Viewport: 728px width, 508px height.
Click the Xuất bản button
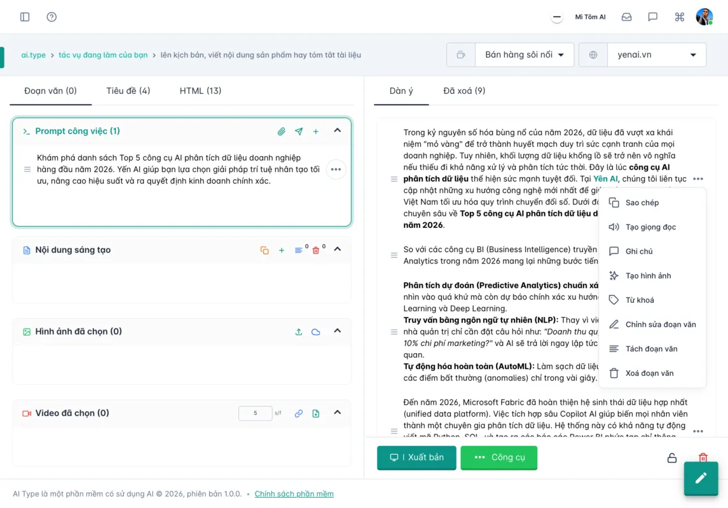pos(416,457)
